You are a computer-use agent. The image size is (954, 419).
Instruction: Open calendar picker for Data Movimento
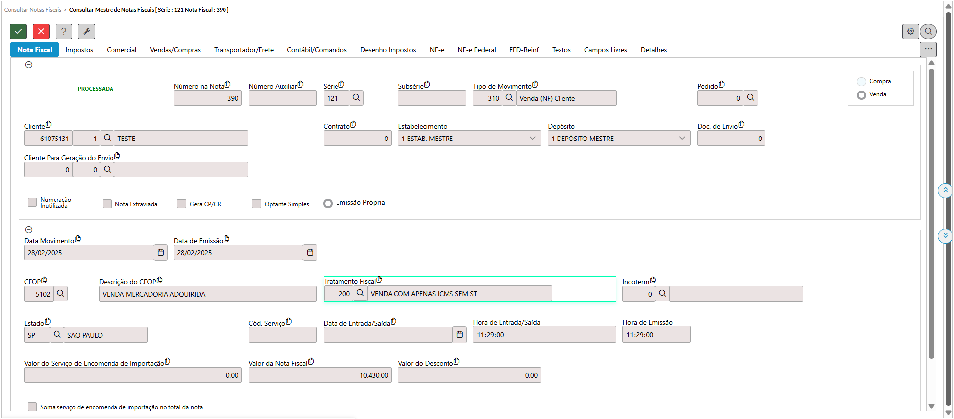[x=161, y=253]
